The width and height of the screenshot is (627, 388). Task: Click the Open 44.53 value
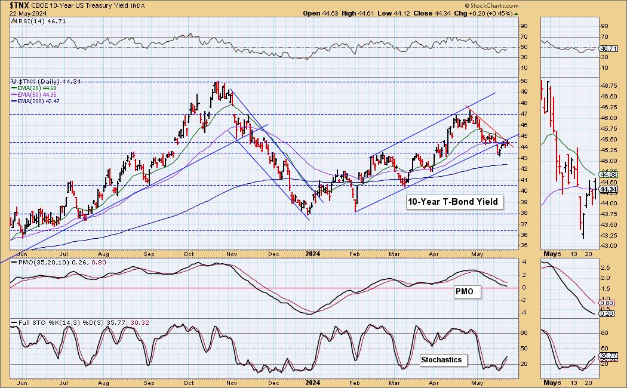[321, 13]
